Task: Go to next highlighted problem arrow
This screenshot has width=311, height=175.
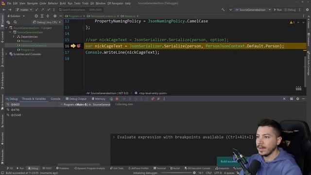Action: (x=303, y=22)
